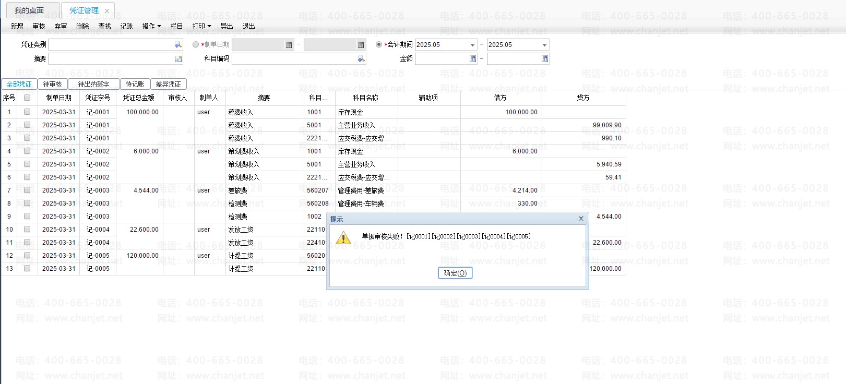Check the checkbox for row 13
This screenshot has width=846, height=384.
click(x=27, y=268)
